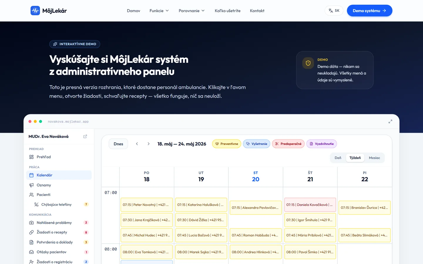
Task: Click the Demo systému button
Action: click(x=370, y=11)
